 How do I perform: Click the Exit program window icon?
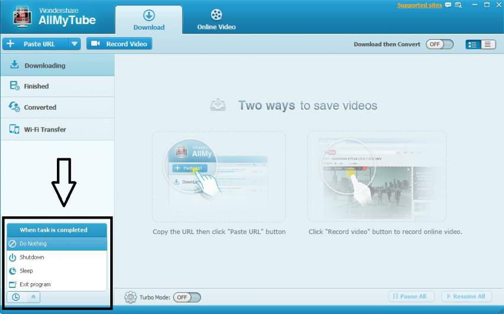click(x=12, y=284)
